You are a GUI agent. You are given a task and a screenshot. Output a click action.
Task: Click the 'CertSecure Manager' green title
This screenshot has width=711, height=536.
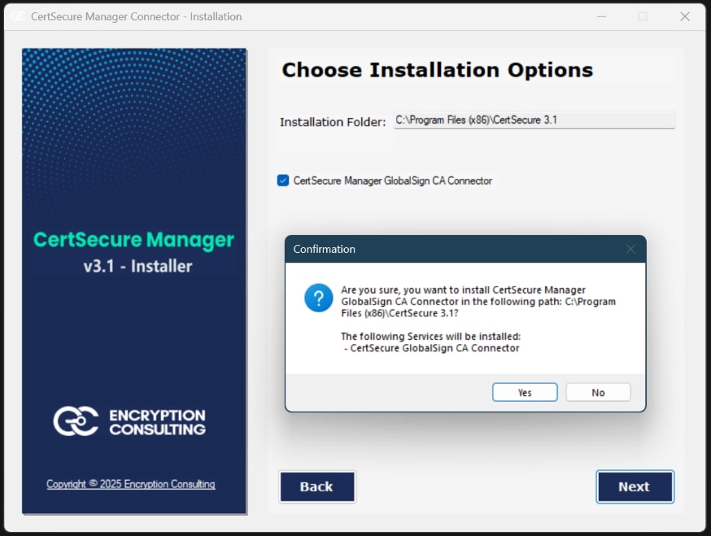tap(133, 240)
